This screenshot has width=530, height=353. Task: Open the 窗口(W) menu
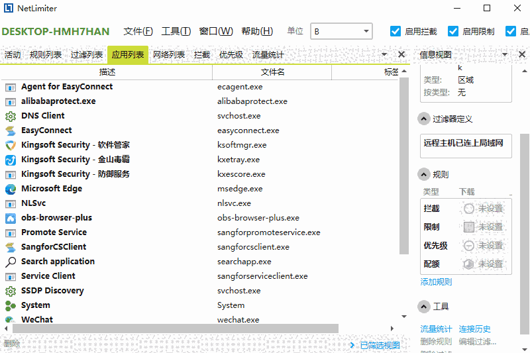[216, 31]
